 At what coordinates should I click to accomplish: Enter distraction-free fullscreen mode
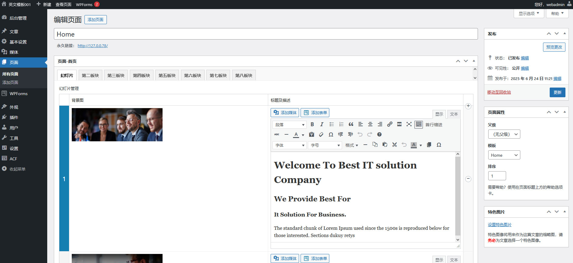pyautogui.click(x=409, y=124)
